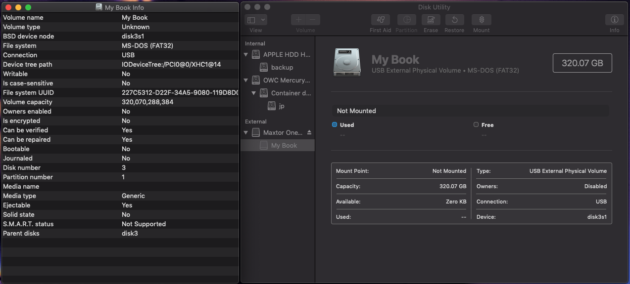Select the Writable row in Info
The width and height of the screenshot is (630, 284).
[120, 74]
